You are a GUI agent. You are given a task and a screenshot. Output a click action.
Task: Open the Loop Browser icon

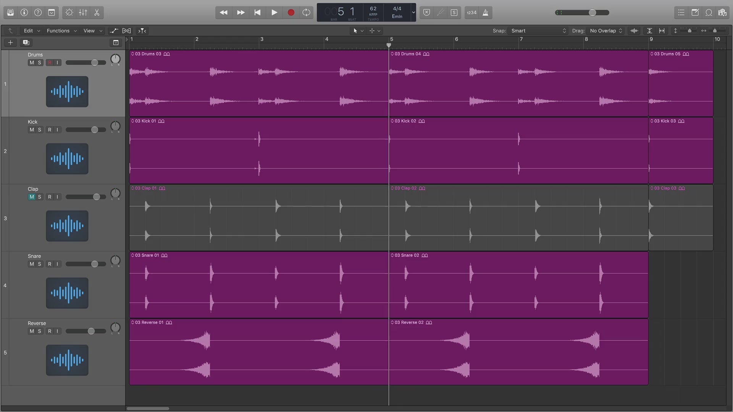[709, 13]
